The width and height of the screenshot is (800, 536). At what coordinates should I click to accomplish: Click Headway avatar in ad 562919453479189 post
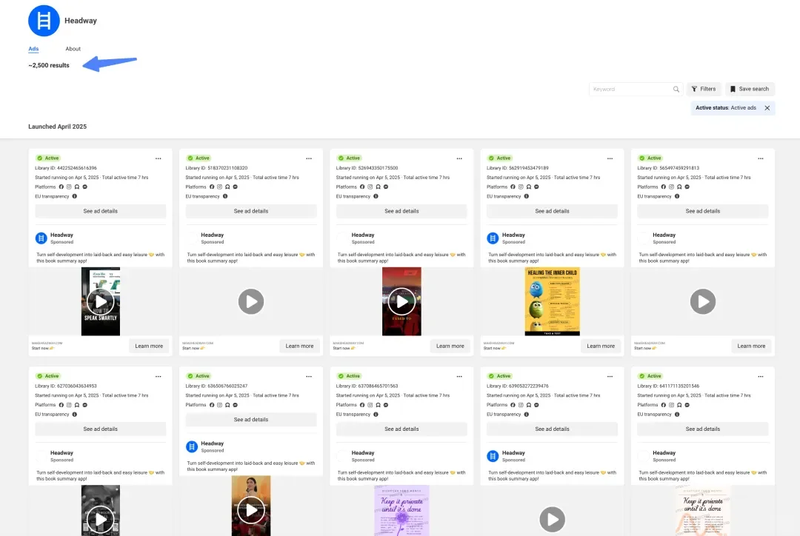tap(493, 238)
